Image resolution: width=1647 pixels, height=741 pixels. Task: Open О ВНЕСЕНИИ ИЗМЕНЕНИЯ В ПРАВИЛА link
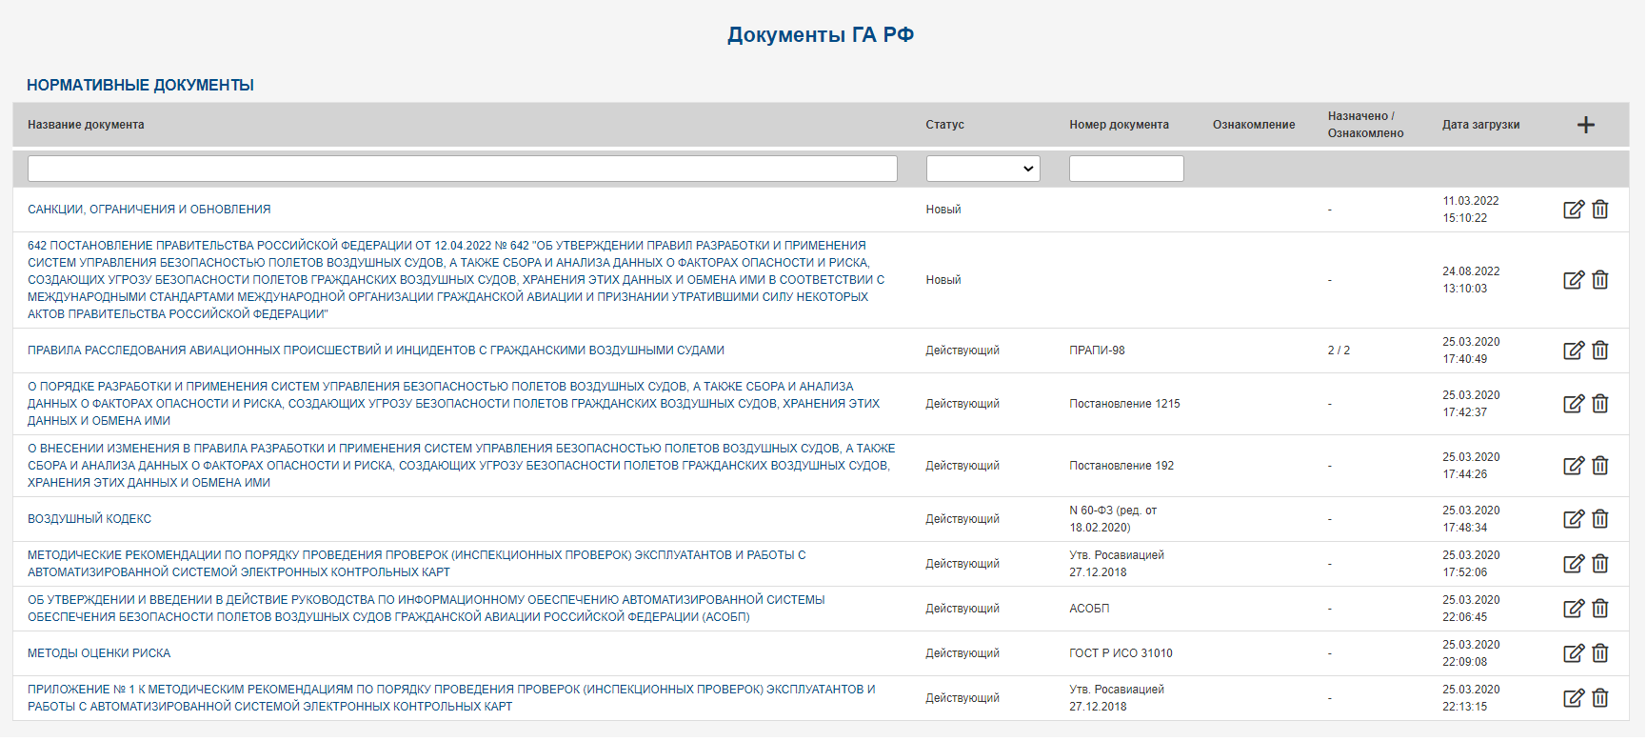click(462, 466)
